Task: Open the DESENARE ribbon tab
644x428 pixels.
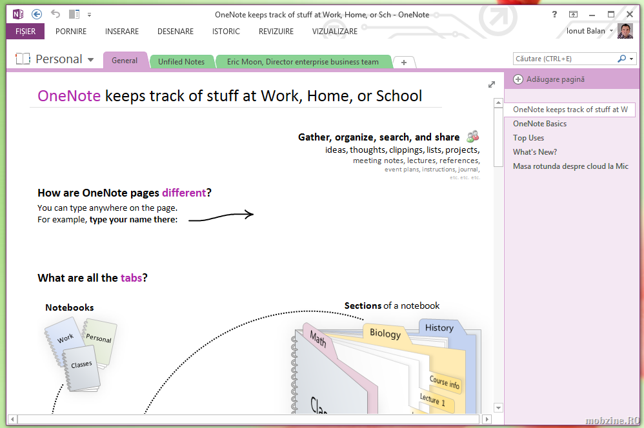Action: [x=176, y=32]
